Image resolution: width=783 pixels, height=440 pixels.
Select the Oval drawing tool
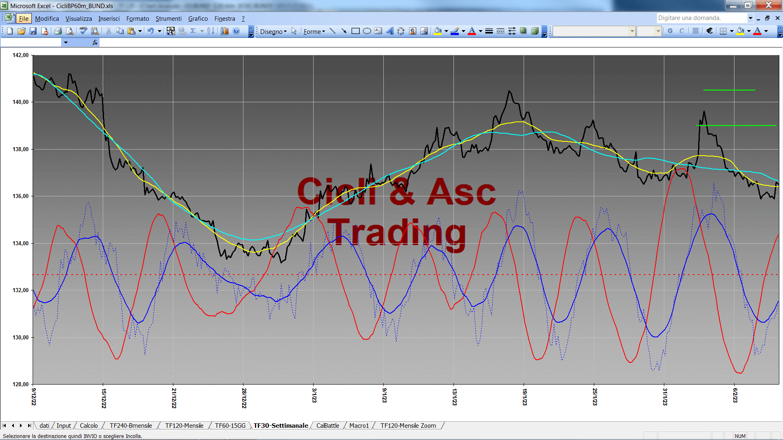(367, 31)
